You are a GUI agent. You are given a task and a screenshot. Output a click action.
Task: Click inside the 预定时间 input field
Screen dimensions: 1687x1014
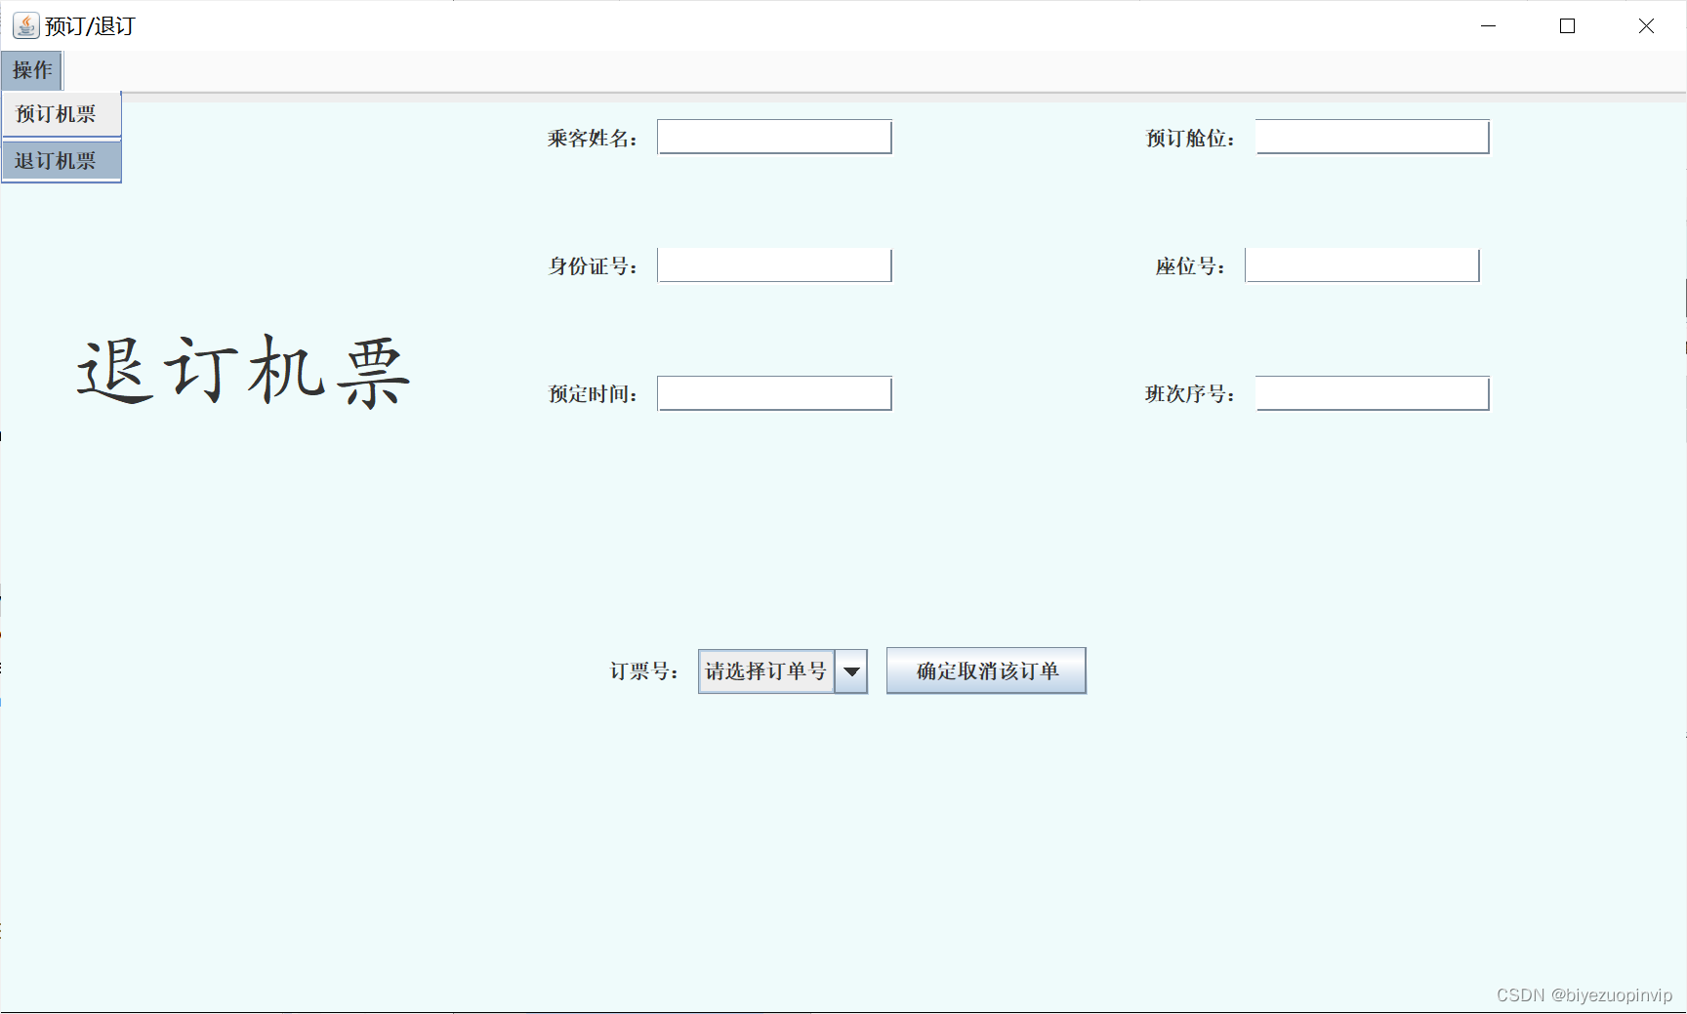coord(773,392)
